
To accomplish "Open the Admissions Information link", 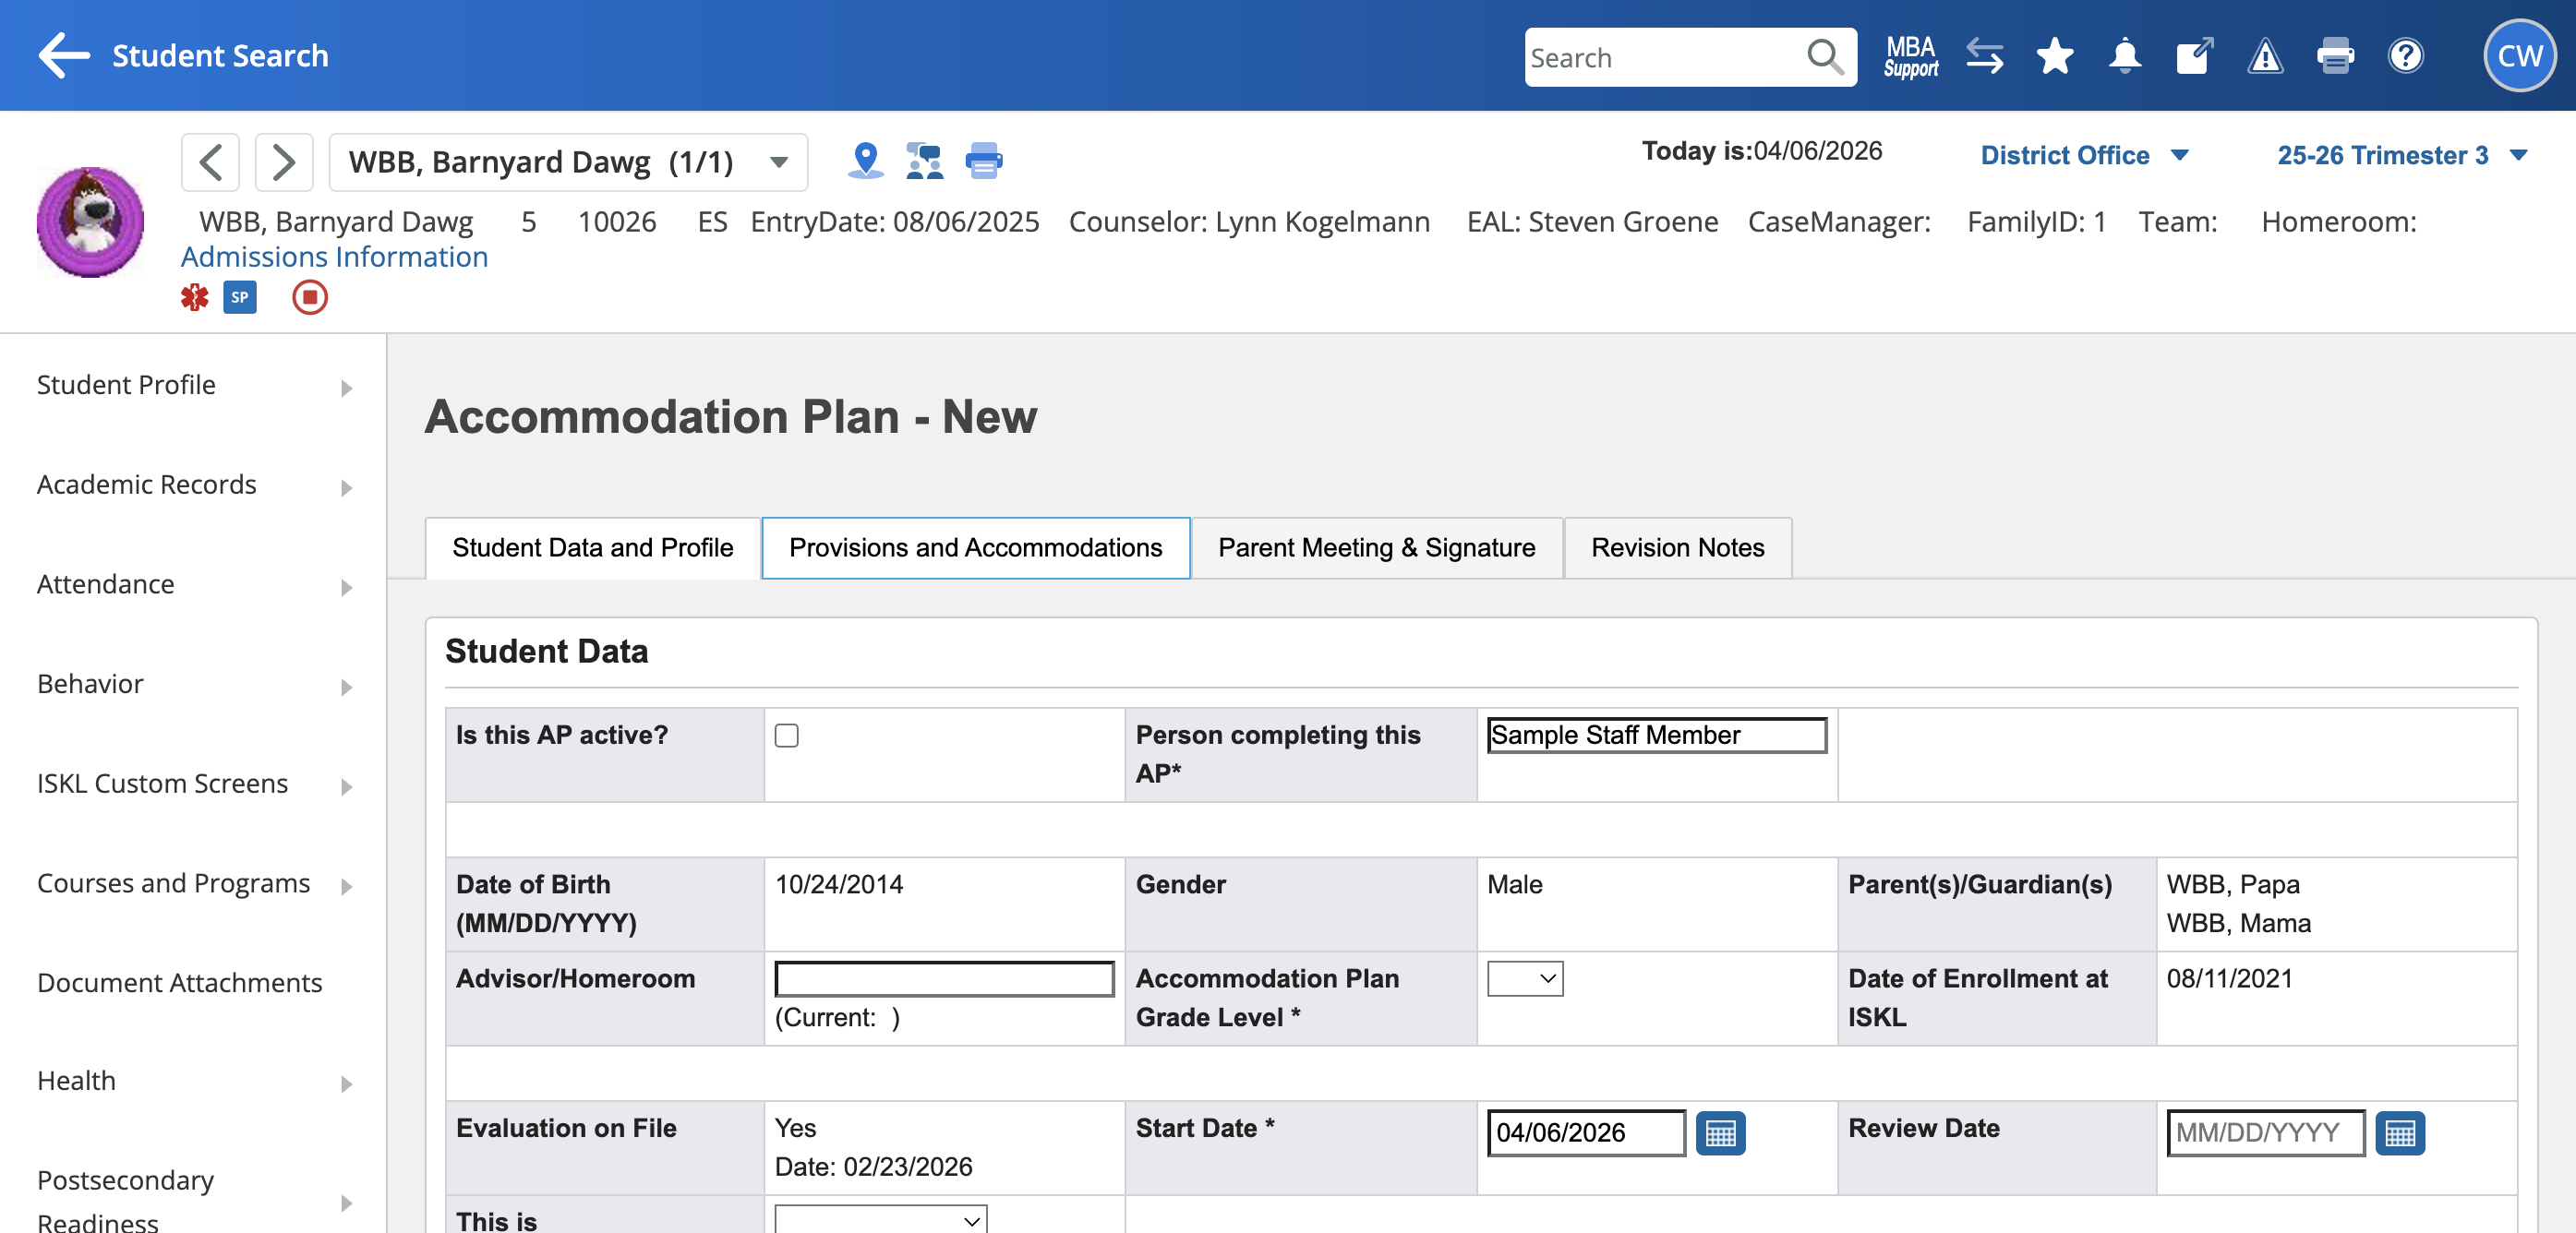I will point(334,257).
